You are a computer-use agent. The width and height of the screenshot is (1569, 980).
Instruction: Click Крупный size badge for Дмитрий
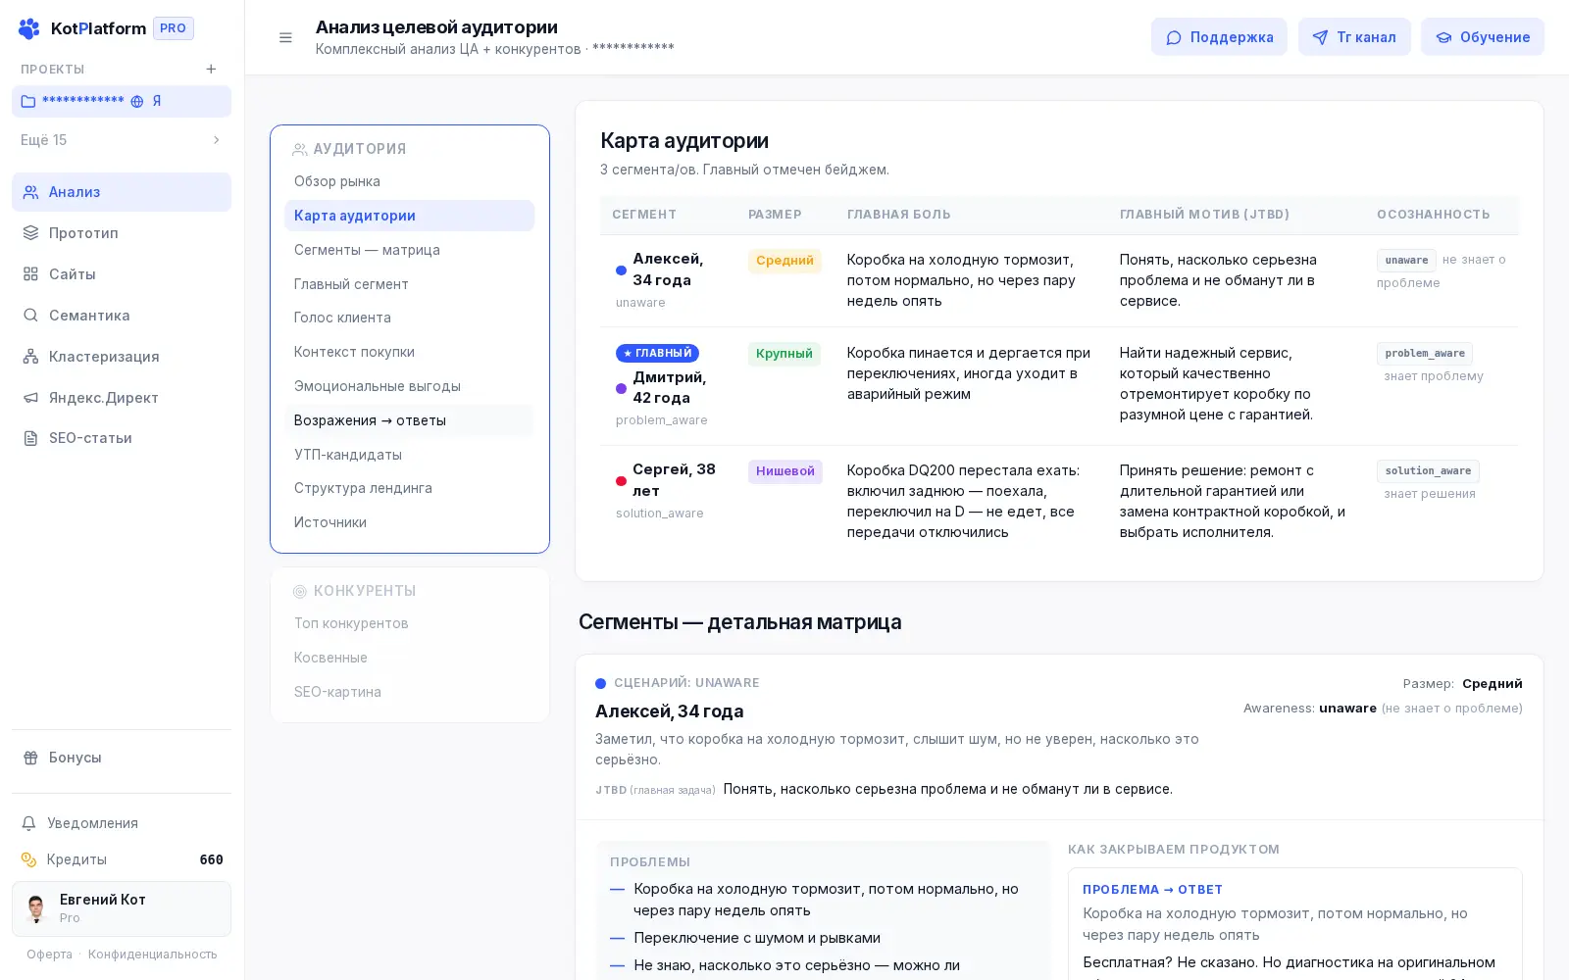(x=784, y=354)
